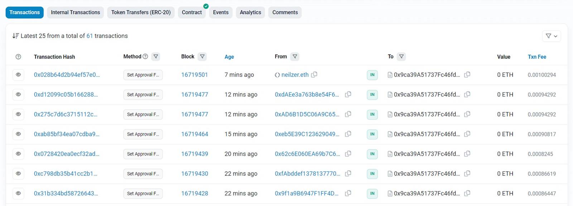Open transaction hash 0x275c7d6c3715112c

click(66, 115)
